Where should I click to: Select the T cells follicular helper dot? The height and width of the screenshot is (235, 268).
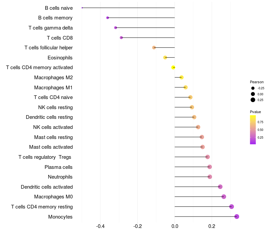point(154,48)
